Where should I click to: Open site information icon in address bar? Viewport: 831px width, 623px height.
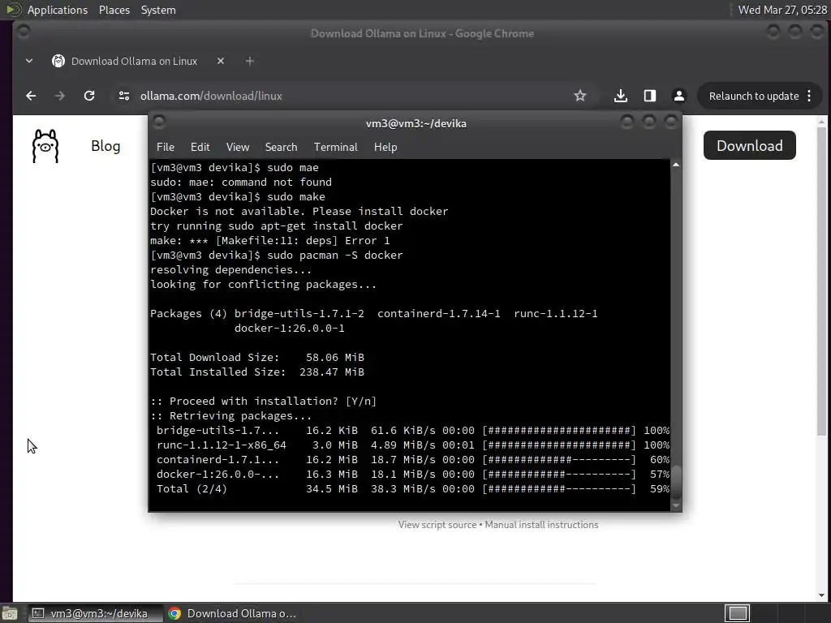click(124, 96)
